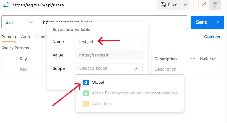Viewport: 227px width, 123px height.
Task: Open the Save options dropdown arrow
Action: [x=185, y=5]
